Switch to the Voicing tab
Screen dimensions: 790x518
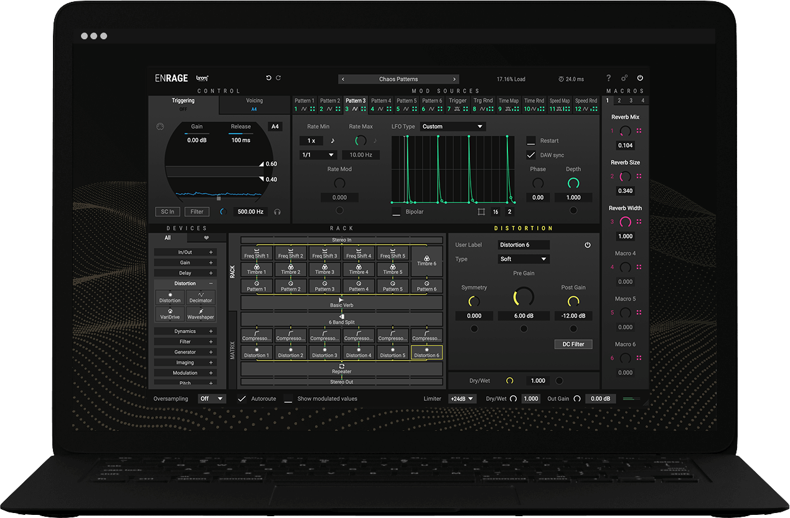coord(254,104)
